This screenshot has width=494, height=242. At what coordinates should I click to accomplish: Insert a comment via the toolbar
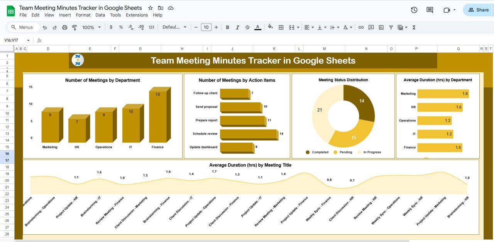point(371,27)
